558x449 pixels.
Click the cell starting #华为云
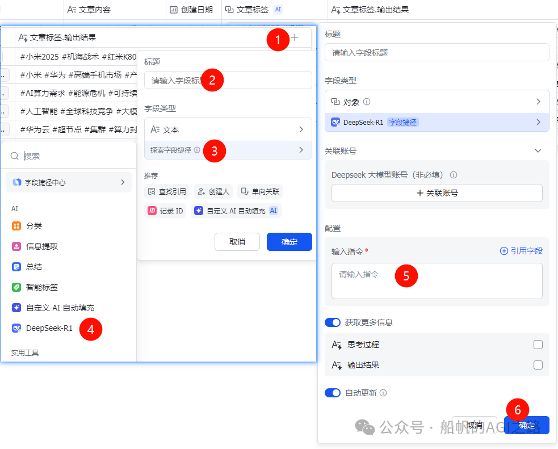pyautogui.click(x=76, y=129)
